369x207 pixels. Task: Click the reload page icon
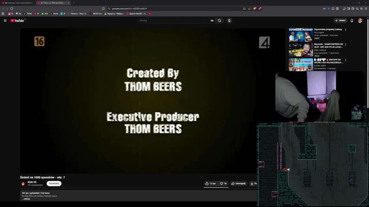[x=12, y=9]
